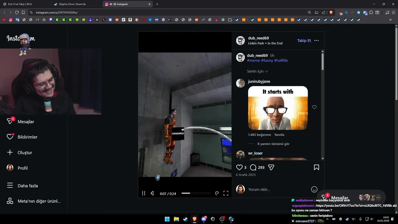Enter fullscreen video mode
Viewport: 398px width, 224px height.
point(226,193)
